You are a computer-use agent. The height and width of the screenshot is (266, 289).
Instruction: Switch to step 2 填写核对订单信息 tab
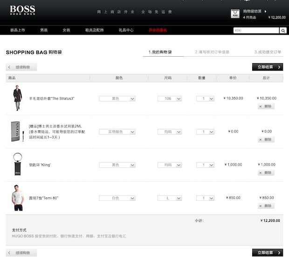(x=212, y=52)
